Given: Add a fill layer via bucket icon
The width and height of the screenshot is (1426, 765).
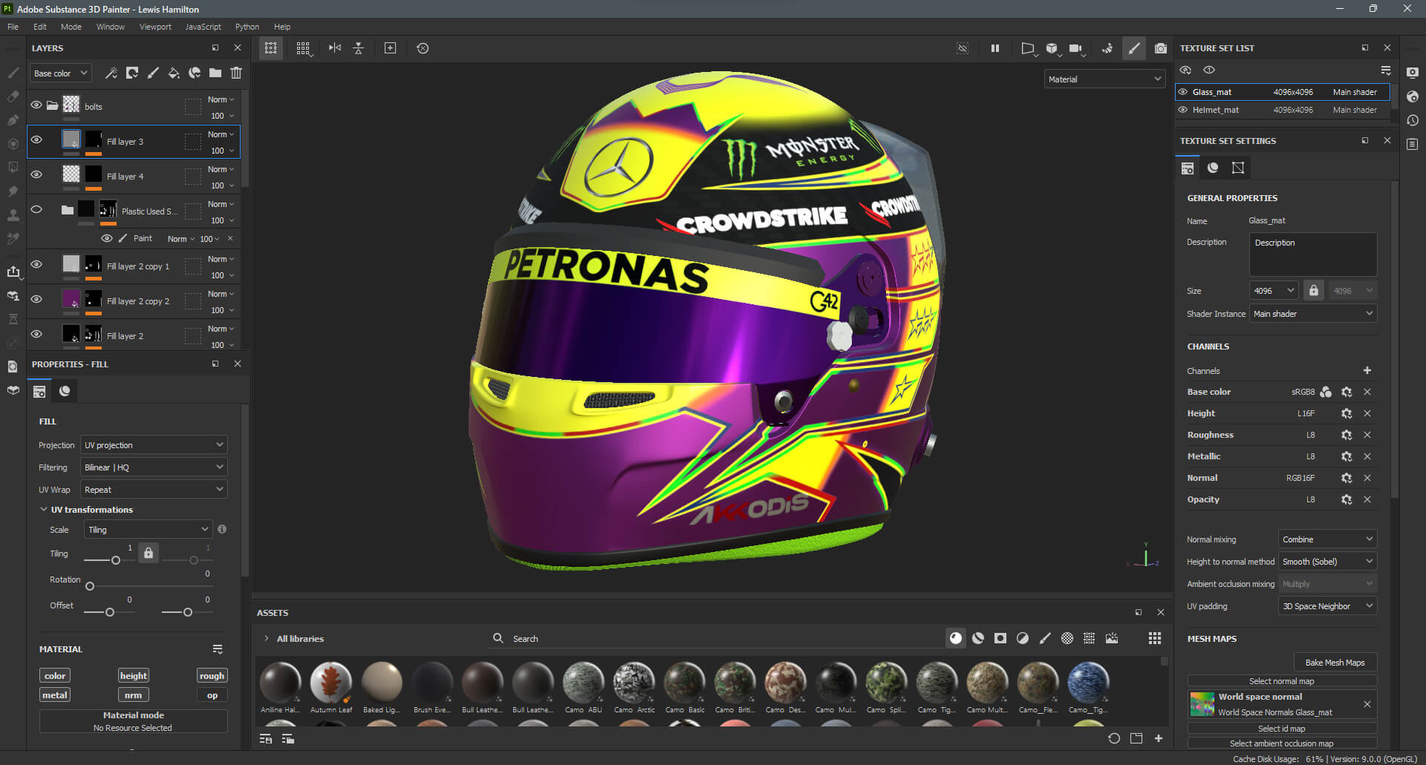Looking at the screenshot, I should pyautogui.click(x=174, y=73).
